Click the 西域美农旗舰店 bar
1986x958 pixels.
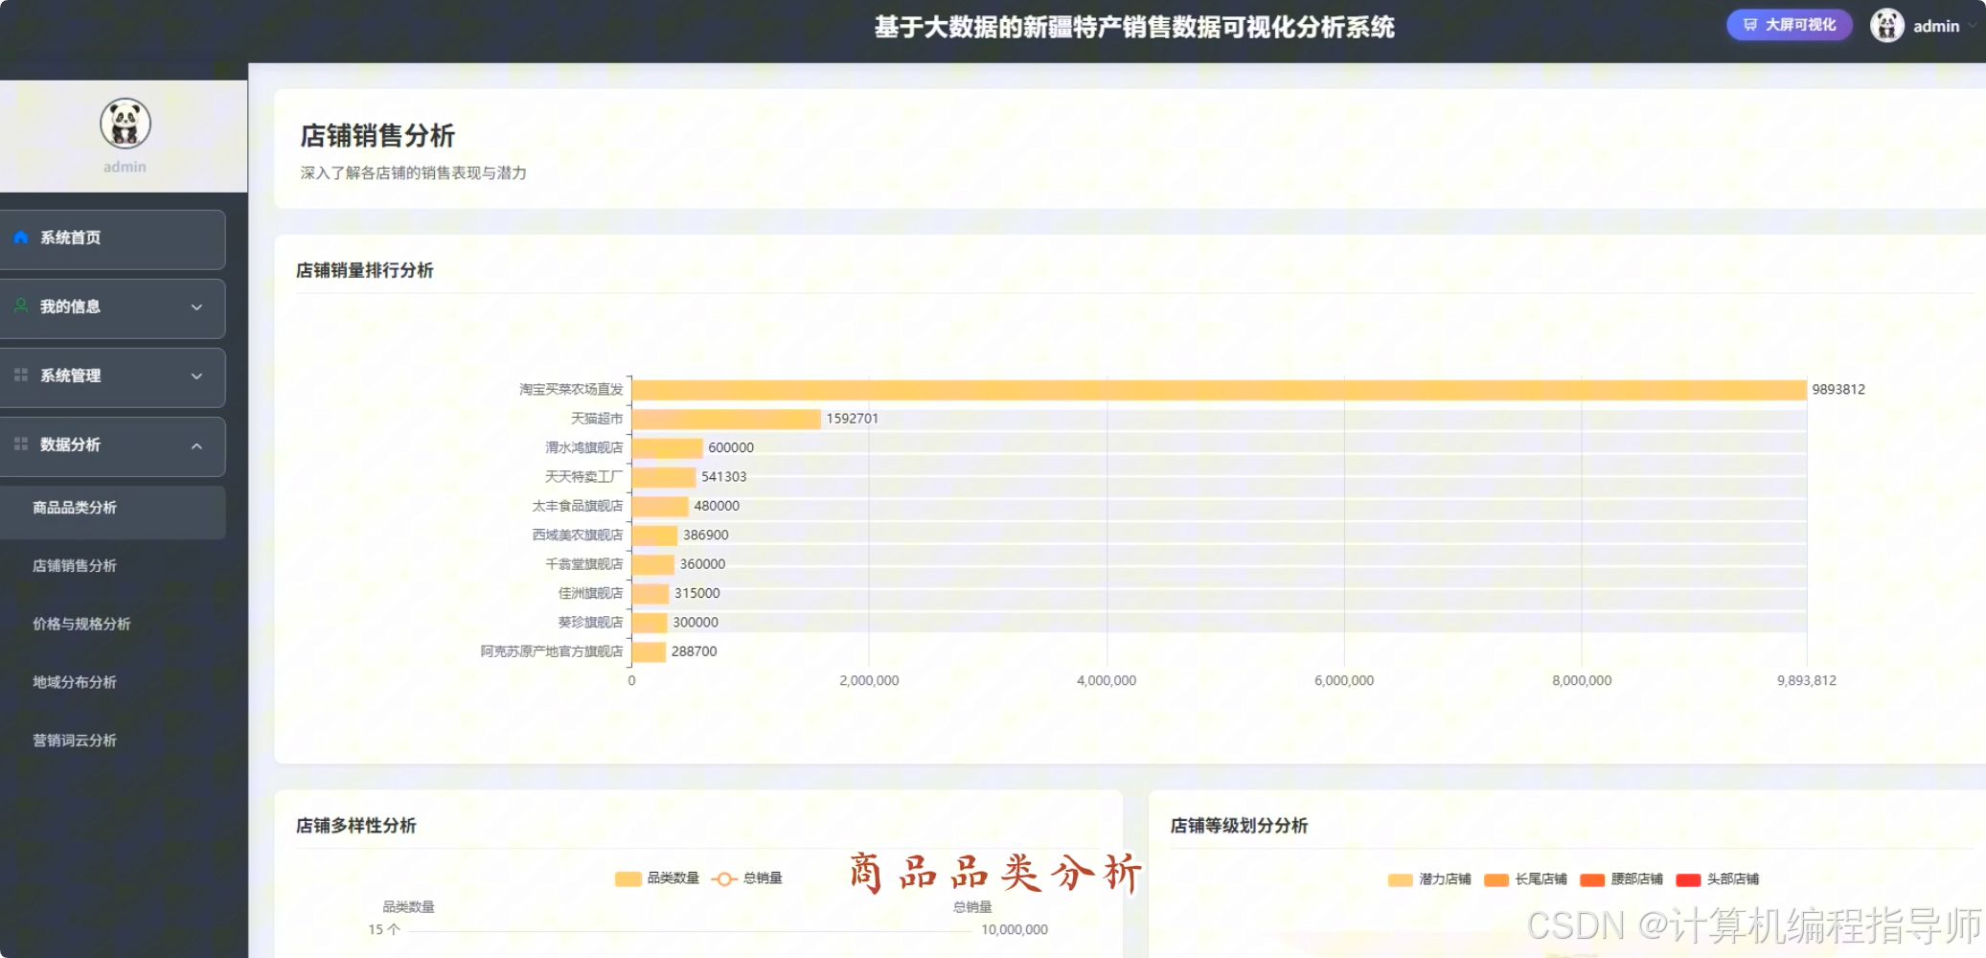pos(655,536)
